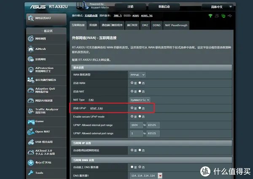The width and height of the screenshot is (253, 179).
Task: Select 是 for 启动 NAT
Action: click(132, 91)
